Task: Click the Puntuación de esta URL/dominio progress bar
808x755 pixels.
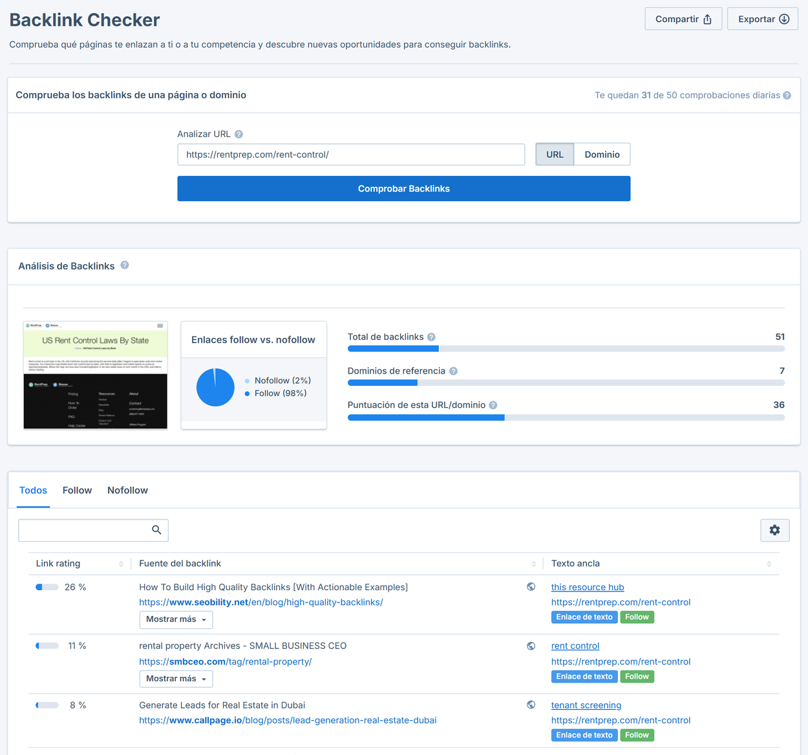Action: pyautogui.click(x=566, y=418)
